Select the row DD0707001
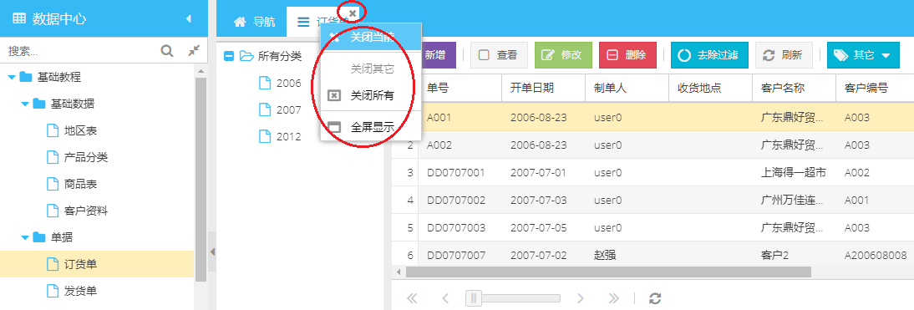Screen dimensions: 914x310 [652, 172]
